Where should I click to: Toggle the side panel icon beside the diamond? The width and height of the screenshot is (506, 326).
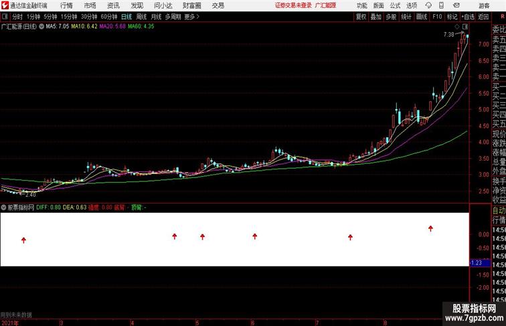pos(465,27)
